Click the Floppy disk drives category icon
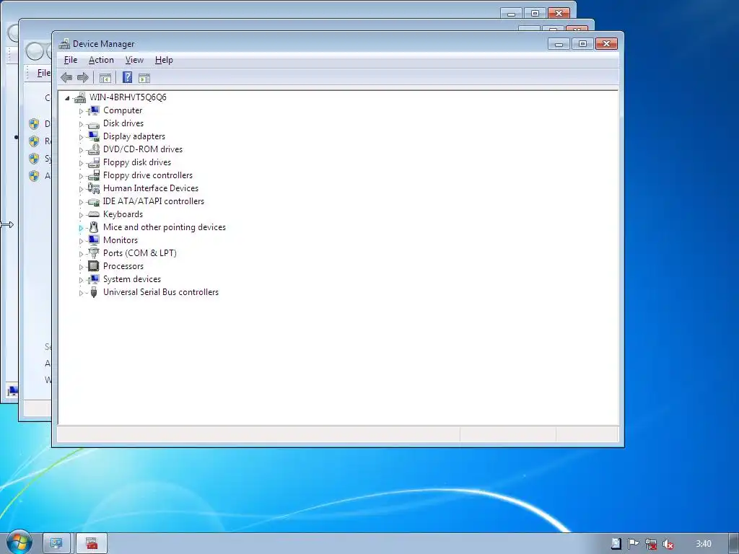Image resolution: width=739 pixels, height=554 pixels. pos(94,162)
